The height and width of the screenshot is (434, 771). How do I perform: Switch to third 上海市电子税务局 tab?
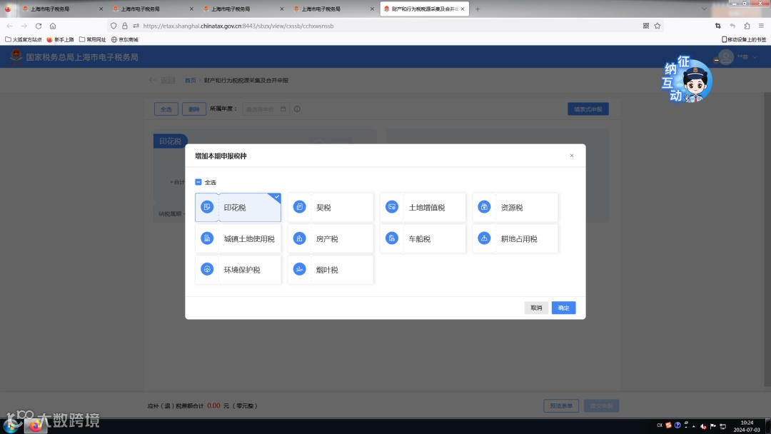(x=242, y=9)
